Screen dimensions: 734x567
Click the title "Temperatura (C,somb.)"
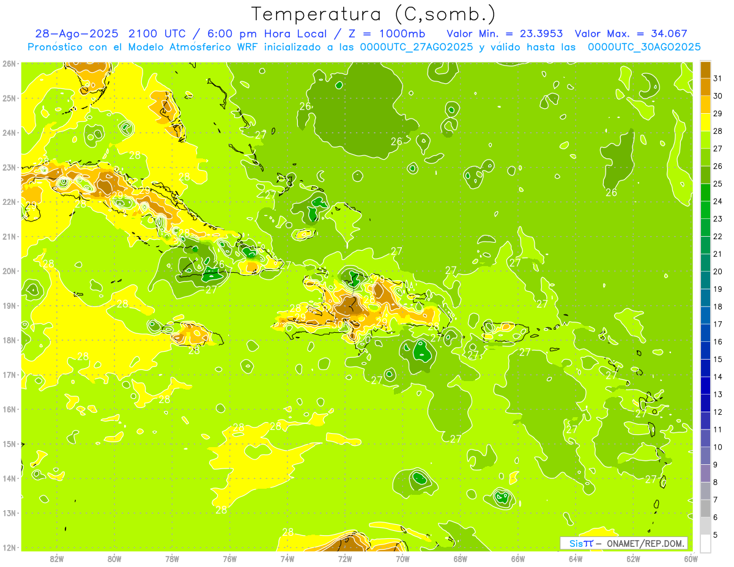pos(374,15)
